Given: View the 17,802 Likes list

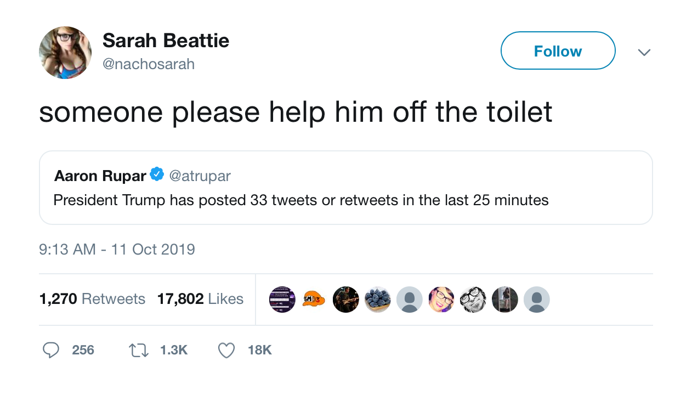Looking at the screenshot, I should 200,299.
